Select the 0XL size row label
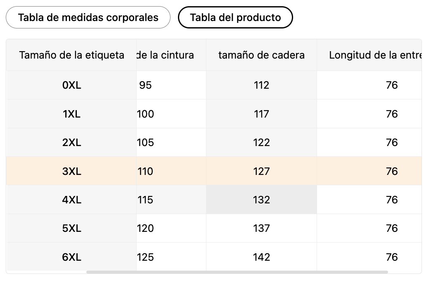 [71, 85]
